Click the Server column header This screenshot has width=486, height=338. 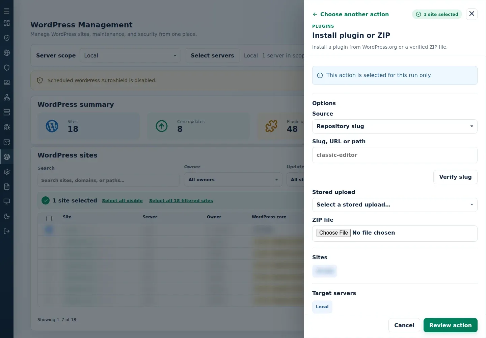(150, 217)
